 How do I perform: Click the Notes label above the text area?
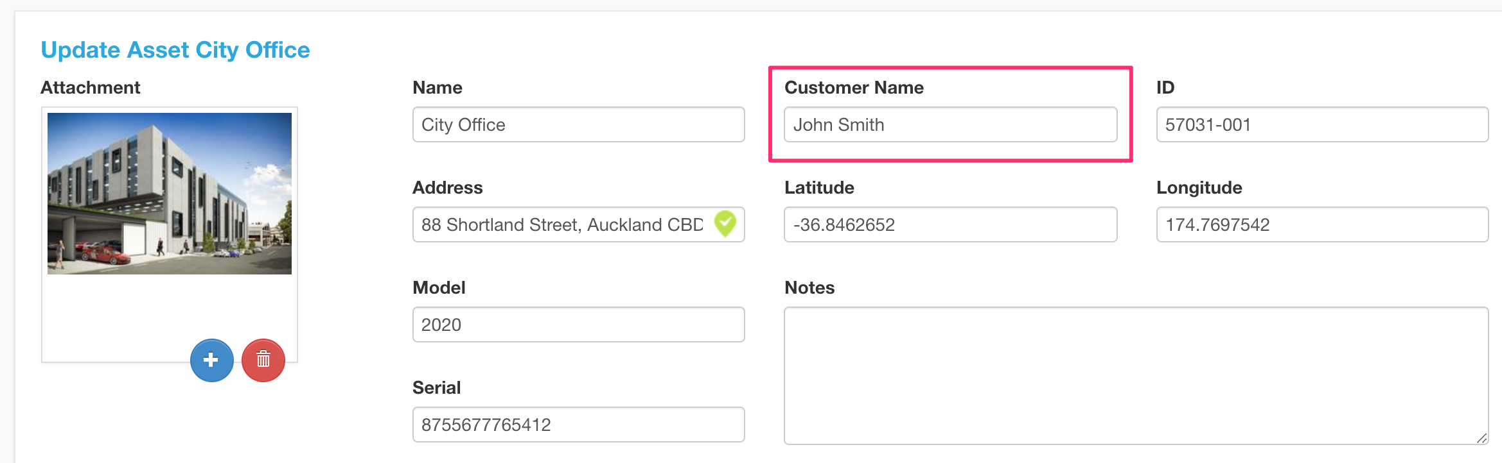click(x=809, y=288)
